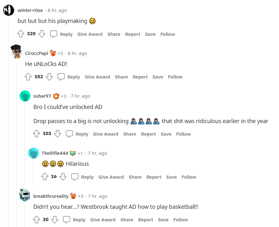Downvote suhar97's comment with 103 points
Image resolution: width=279 pixels, height=227 pixels.
[58, 134]
